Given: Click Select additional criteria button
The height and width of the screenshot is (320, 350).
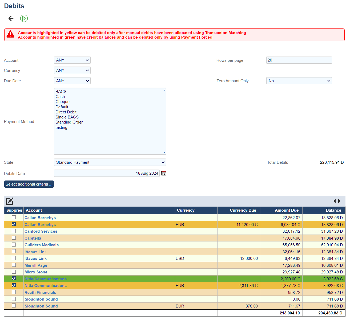Looking at the screenshot, I should tap(29, 184).
